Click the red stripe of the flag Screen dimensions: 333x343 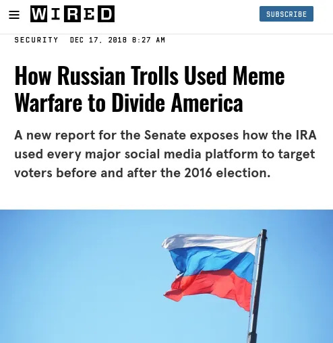click(x=209, y=288)
